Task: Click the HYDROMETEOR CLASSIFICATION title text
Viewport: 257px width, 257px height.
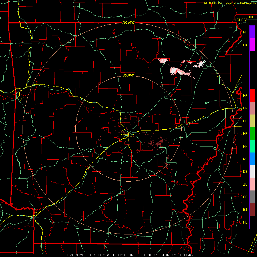Action: (x=100, y=255)
